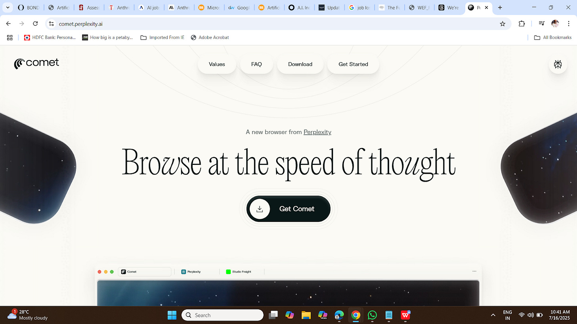The width and height of the screenshot is (577, 324).
Task: Follow the Perplexity link in the tagline
Action: tap(317, 132)
